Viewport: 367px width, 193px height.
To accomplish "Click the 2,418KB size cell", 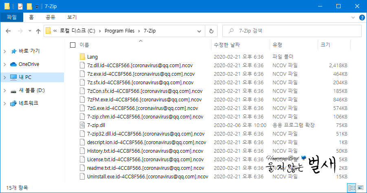I will point(338,66).
